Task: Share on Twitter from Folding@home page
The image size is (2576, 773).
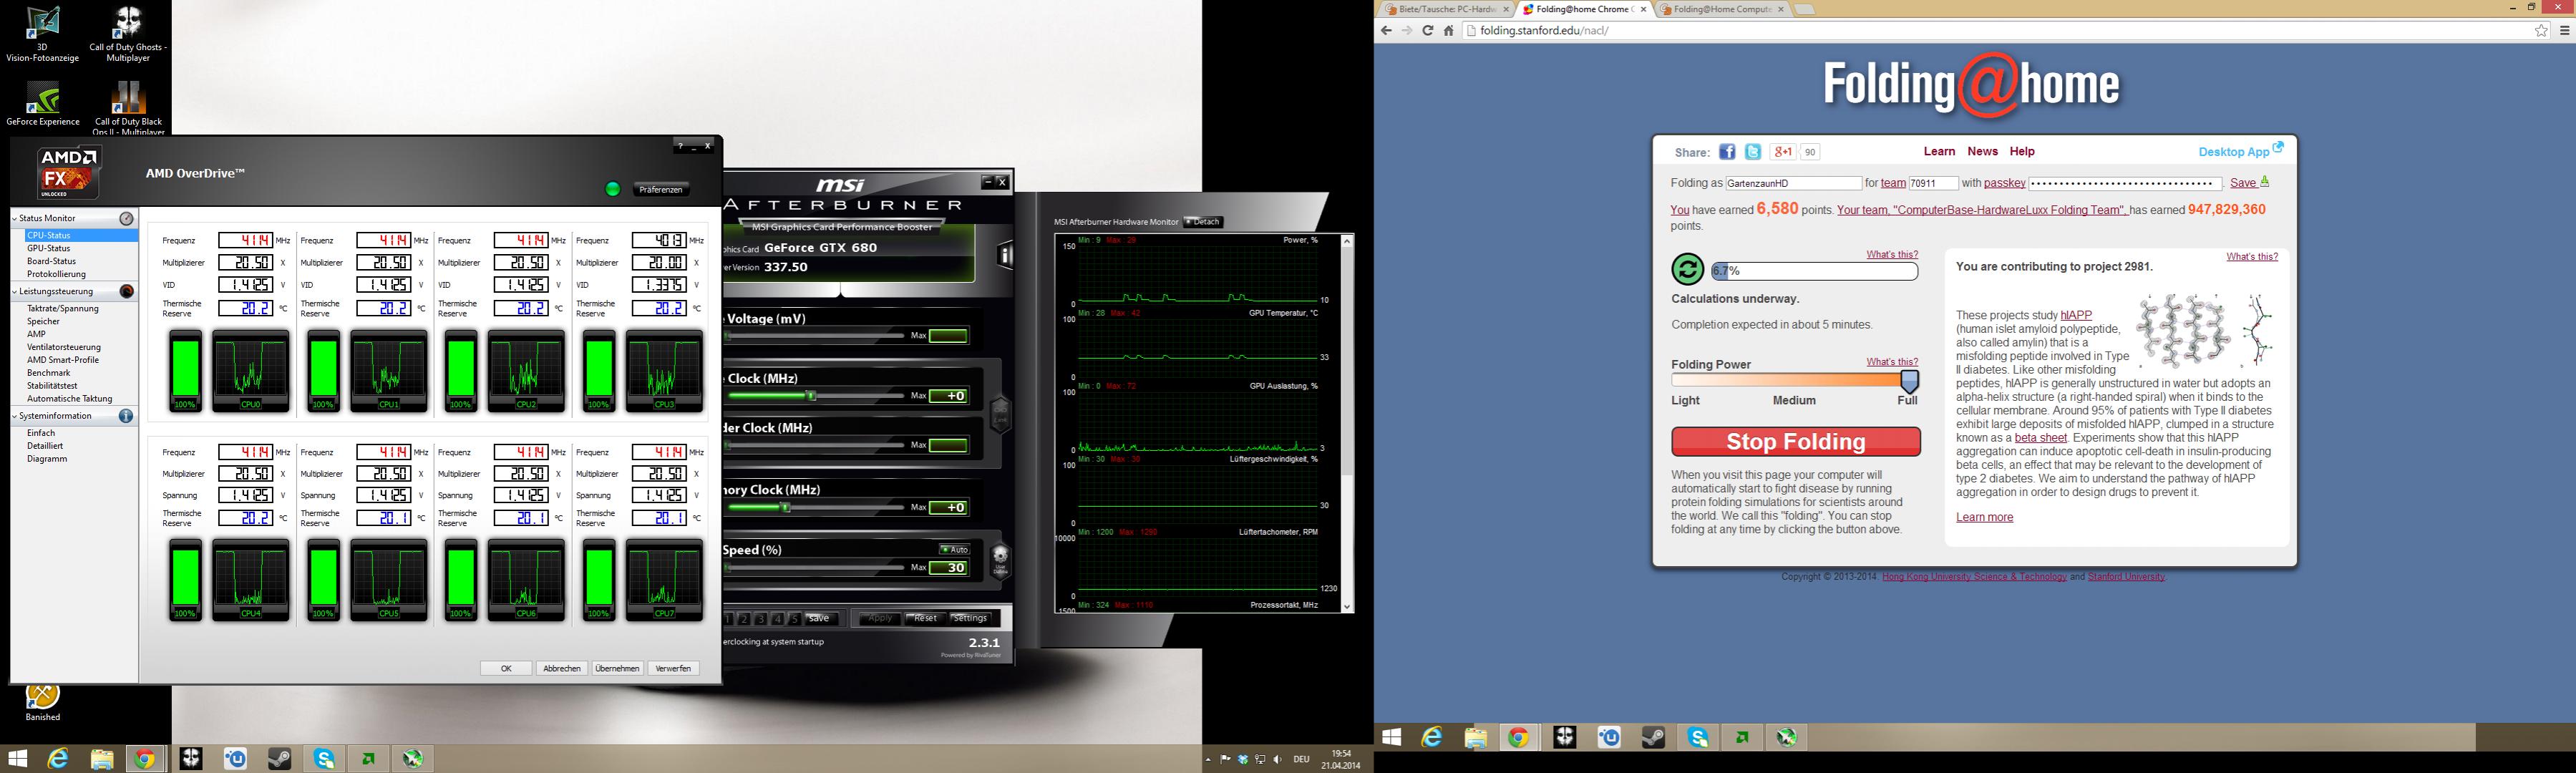Action: pos(1753,152)
